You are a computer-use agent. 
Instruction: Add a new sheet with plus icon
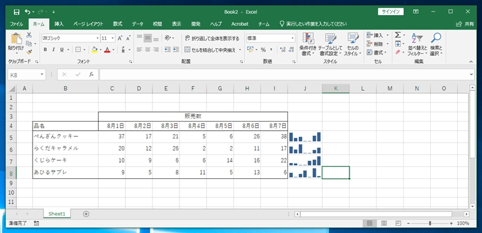(x=86, y=214)
